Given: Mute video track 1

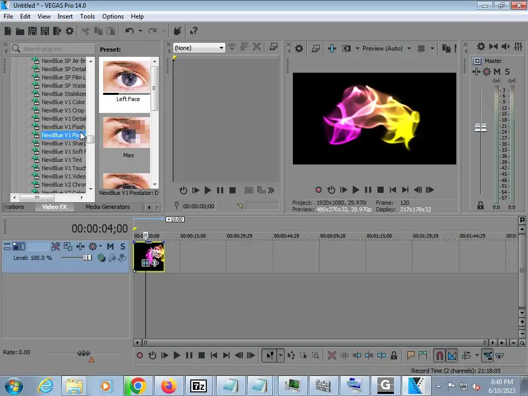Looking at the screenshot, I should [x=110, y=246].
